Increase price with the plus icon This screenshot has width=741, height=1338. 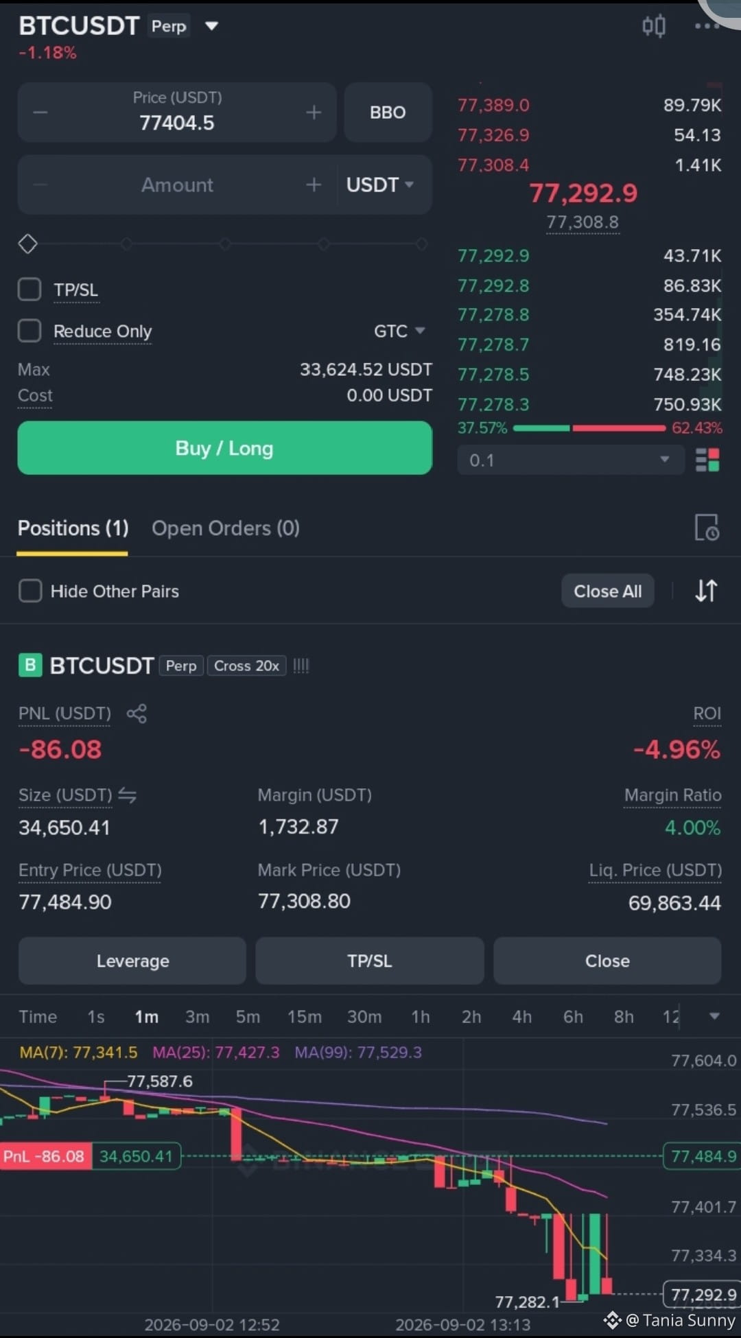pos(314,113)
